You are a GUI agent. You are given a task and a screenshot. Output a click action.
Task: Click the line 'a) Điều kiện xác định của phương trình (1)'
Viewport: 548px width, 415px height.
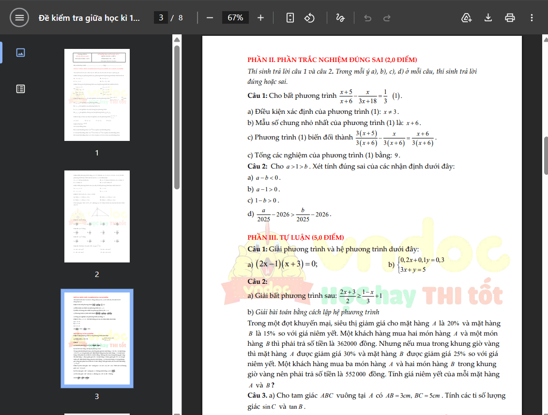(323, 111)
